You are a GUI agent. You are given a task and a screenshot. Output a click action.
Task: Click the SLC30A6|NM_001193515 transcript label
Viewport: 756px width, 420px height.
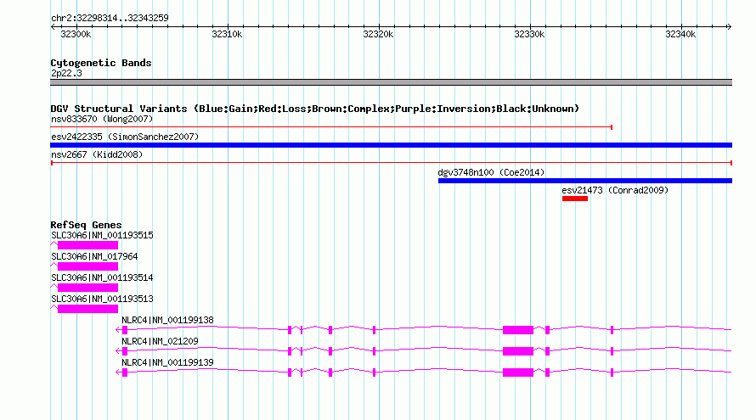[102, 236]
